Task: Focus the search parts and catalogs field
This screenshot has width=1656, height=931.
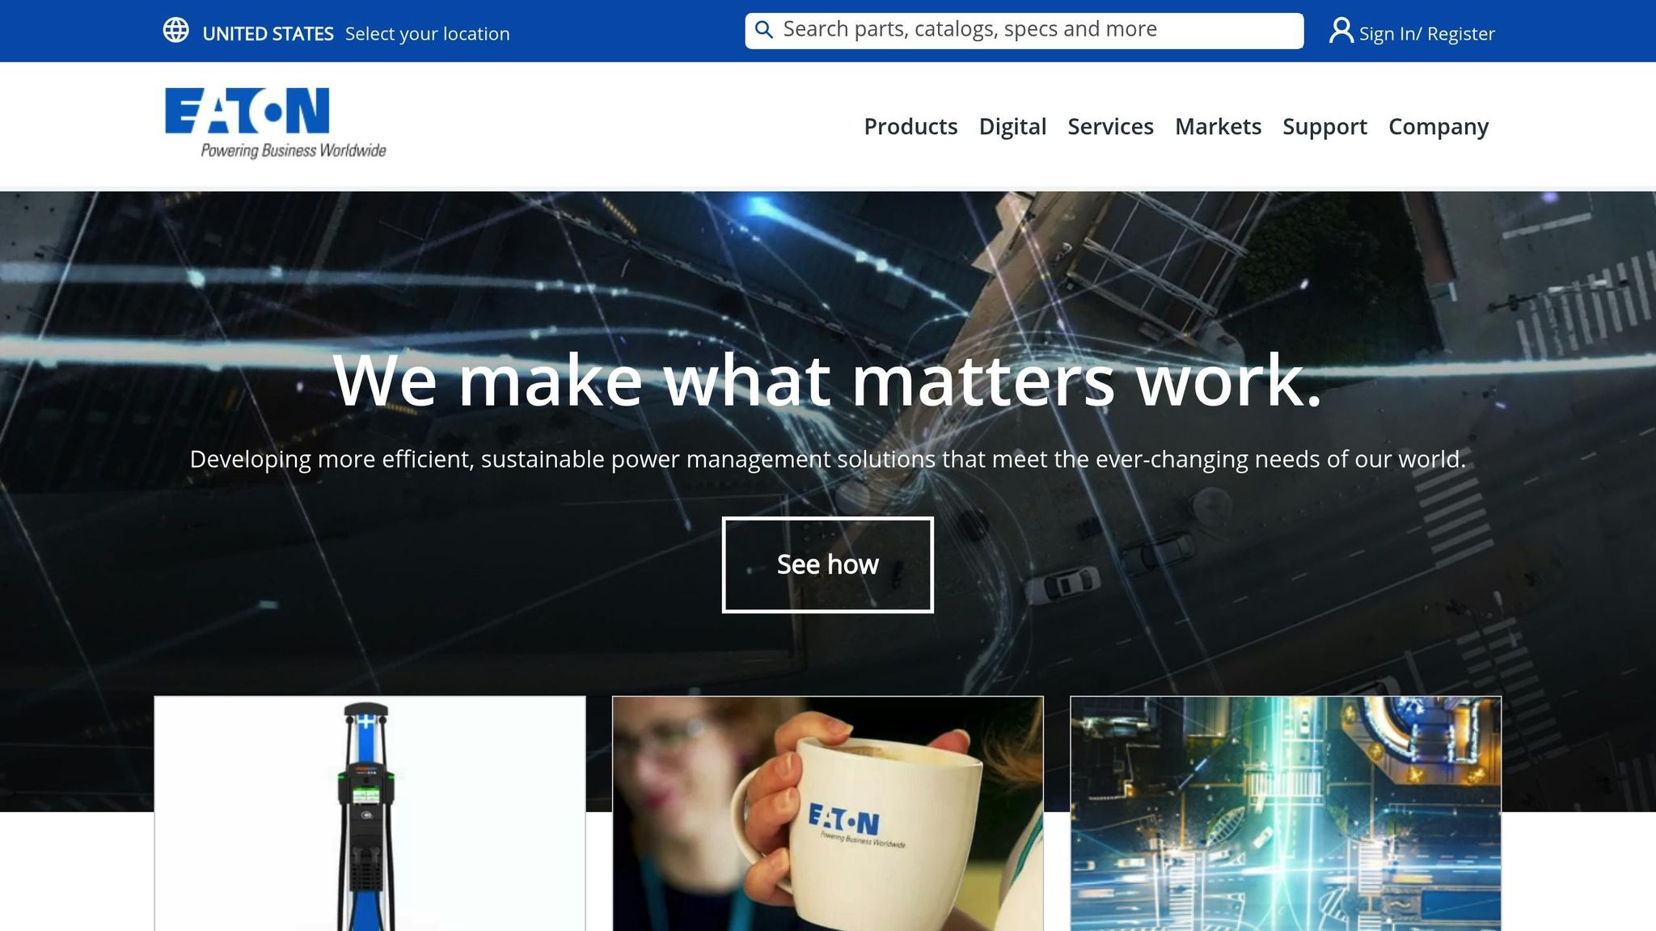Action: click(1024, 31)
